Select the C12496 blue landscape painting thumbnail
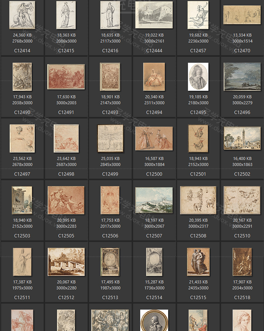264x331 pixels. click(242, 77)
